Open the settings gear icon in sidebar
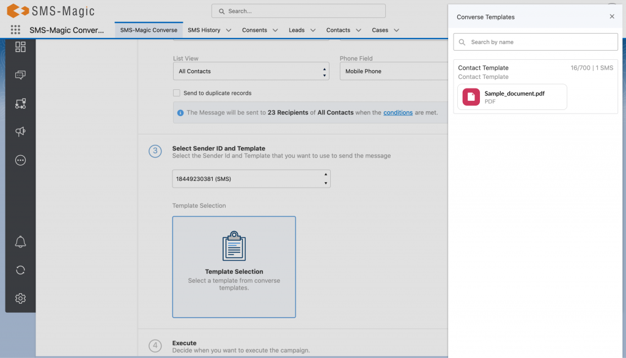Screen dimensions: 626x358 pyautogui.click(x=20, y=299)
